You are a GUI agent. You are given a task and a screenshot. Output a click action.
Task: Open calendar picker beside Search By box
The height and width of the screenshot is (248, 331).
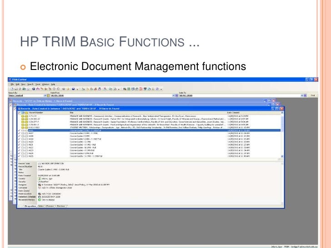click(48, 95)
